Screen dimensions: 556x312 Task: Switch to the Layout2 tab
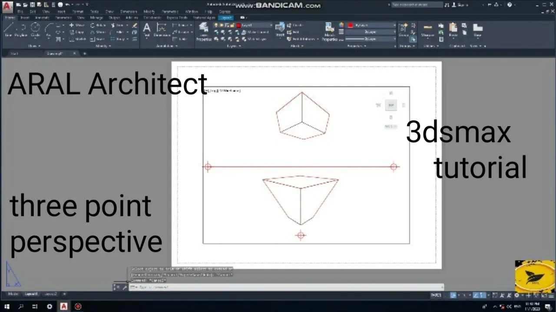coord(51,294)
